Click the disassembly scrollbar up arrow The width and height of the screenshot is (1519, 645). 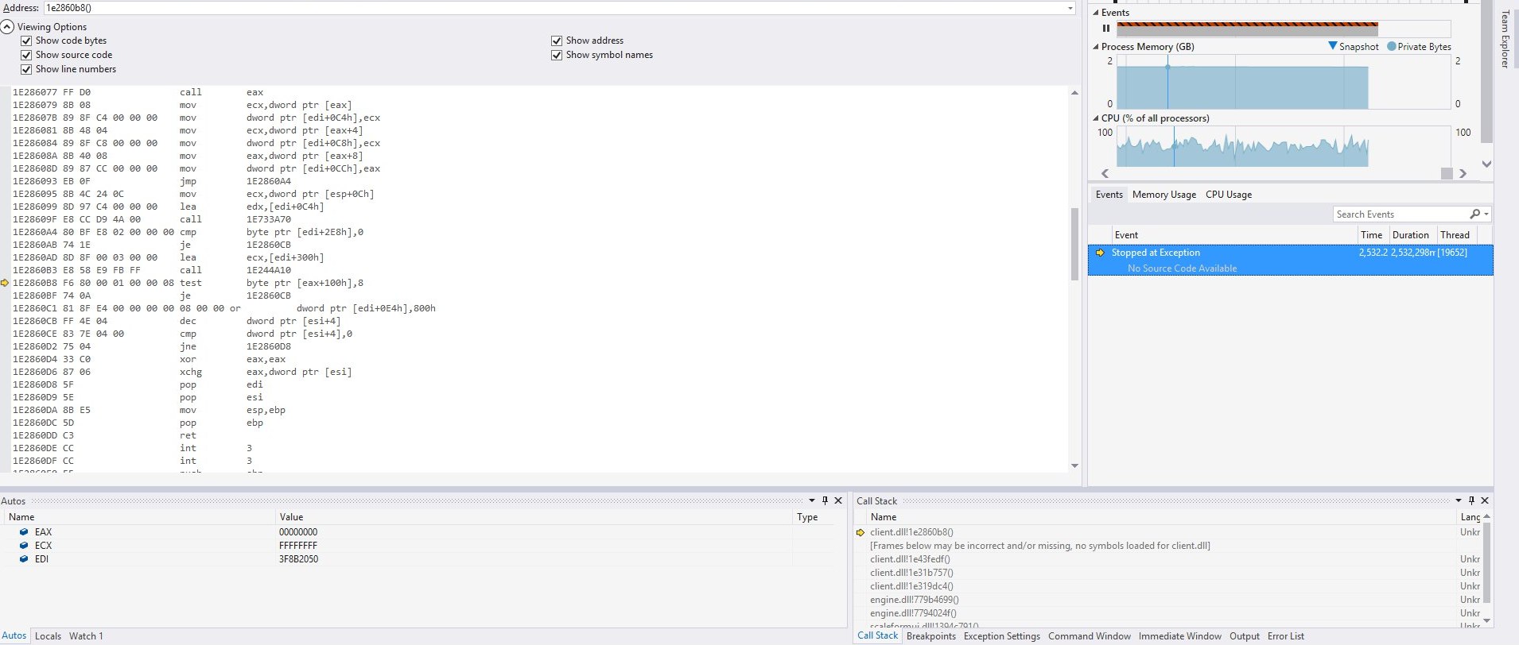1074,93
